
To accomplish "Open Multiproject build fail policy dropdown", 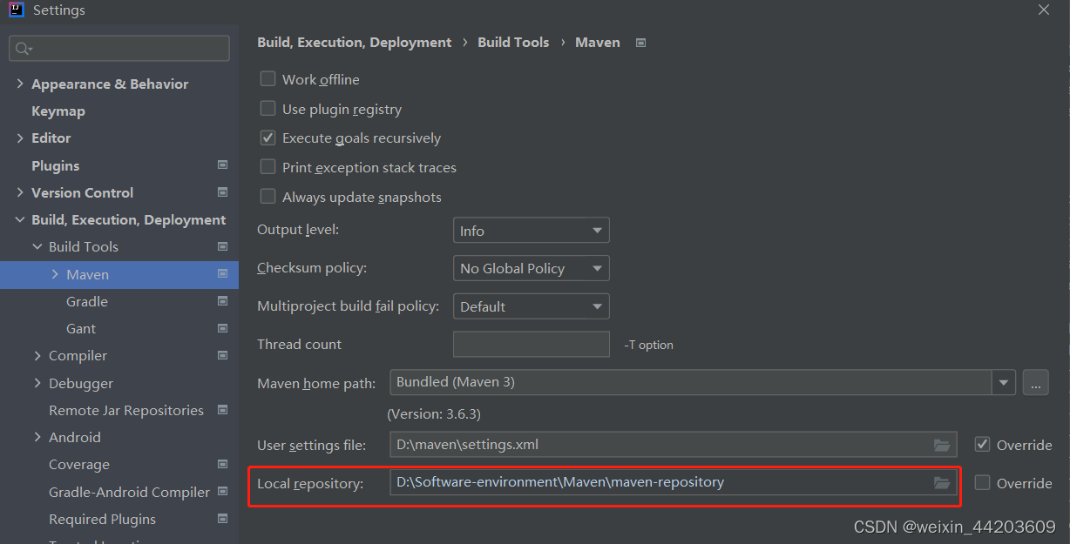I will click(531, 306).
